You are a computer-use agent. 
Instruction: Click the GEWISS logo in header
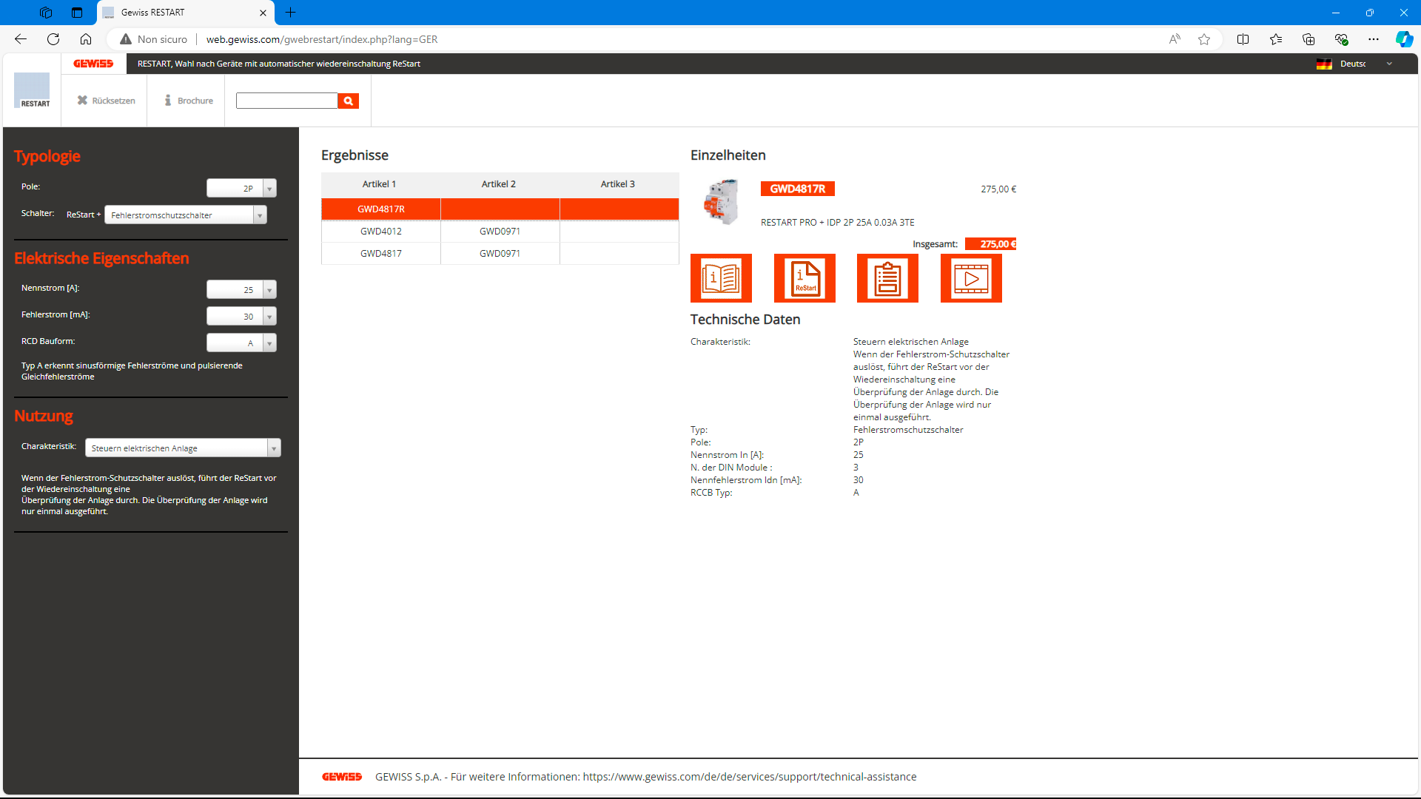click(x=93, y=64)
